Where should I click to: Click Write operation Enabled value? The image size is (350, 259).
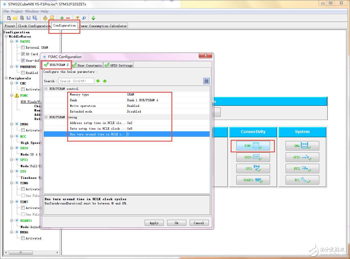coord(133,106)
